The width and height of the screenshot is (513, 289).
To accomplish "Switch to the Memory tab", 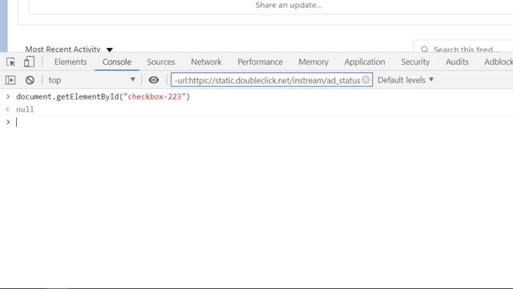I will tap(313, 62).
